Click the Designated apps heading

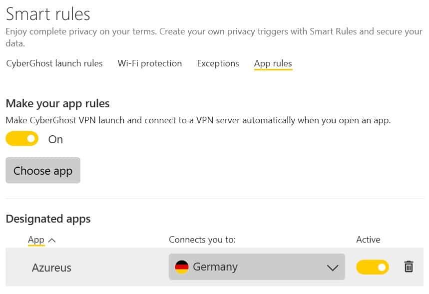[x=48, y=219]
